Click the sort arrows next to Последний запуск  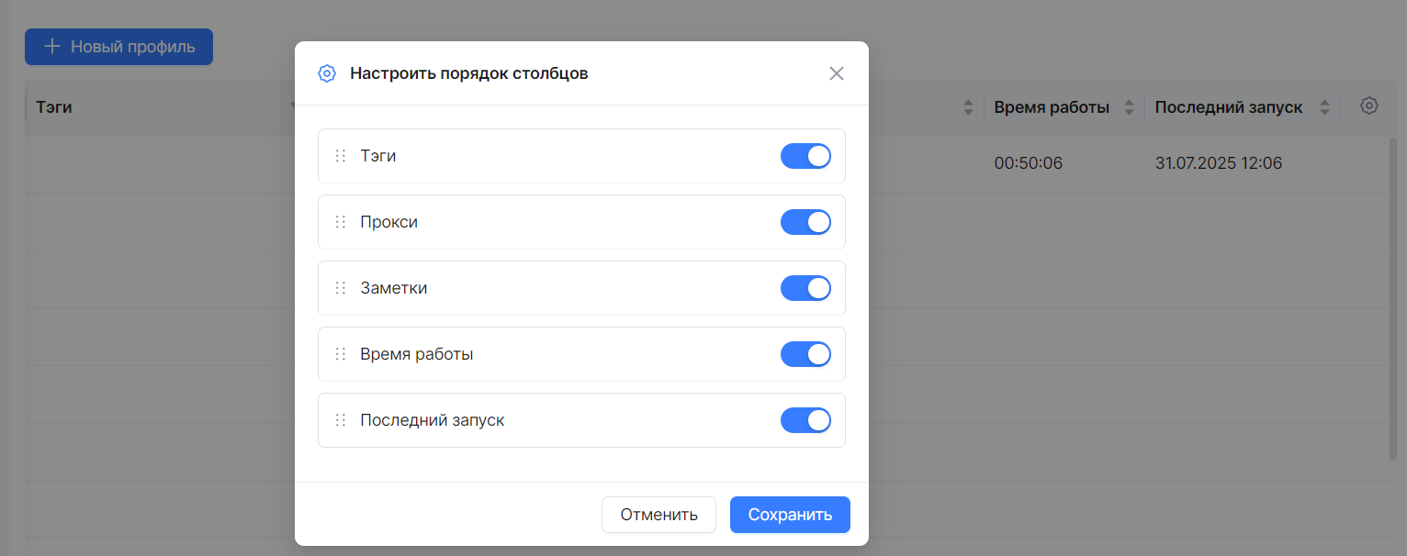point(1324,106)
